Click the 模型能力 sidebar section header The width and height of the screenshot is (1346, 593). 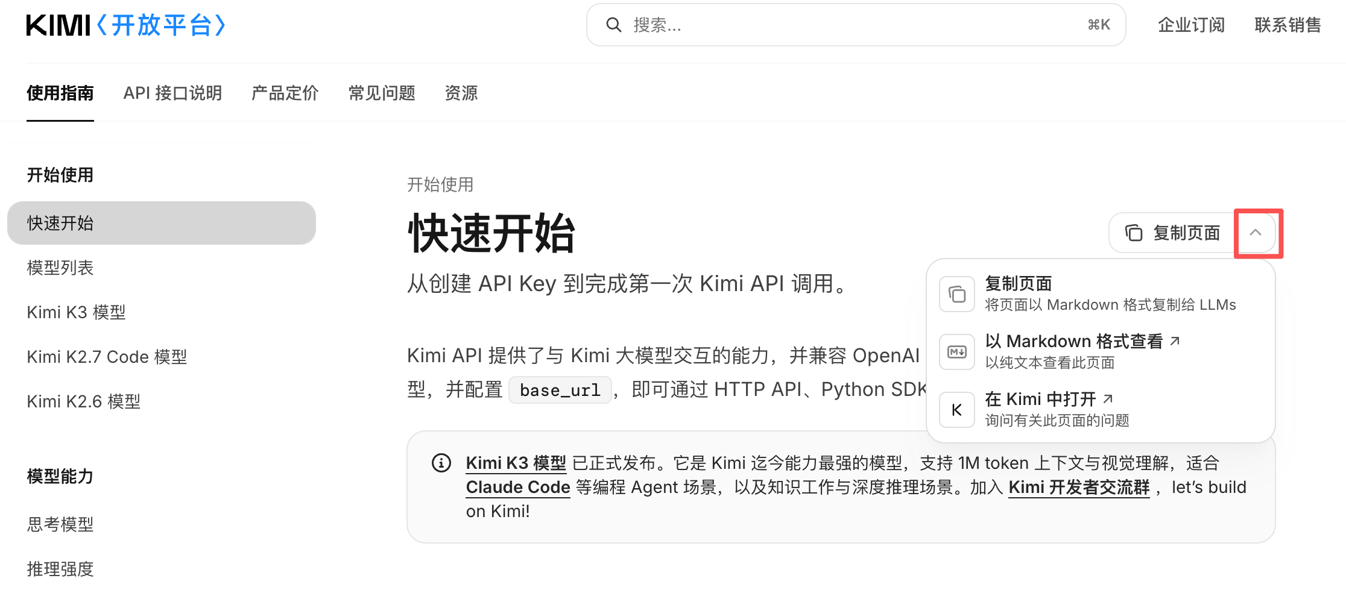(60, 476)
